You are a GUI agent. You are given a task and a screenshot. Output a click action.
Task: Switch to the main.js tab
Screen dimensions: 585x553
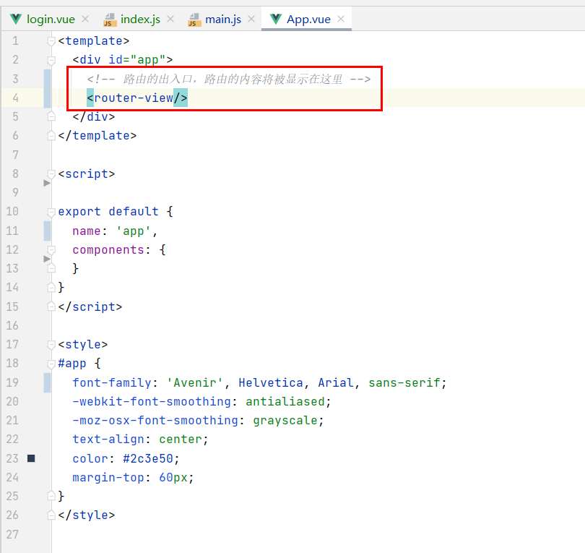223,19
